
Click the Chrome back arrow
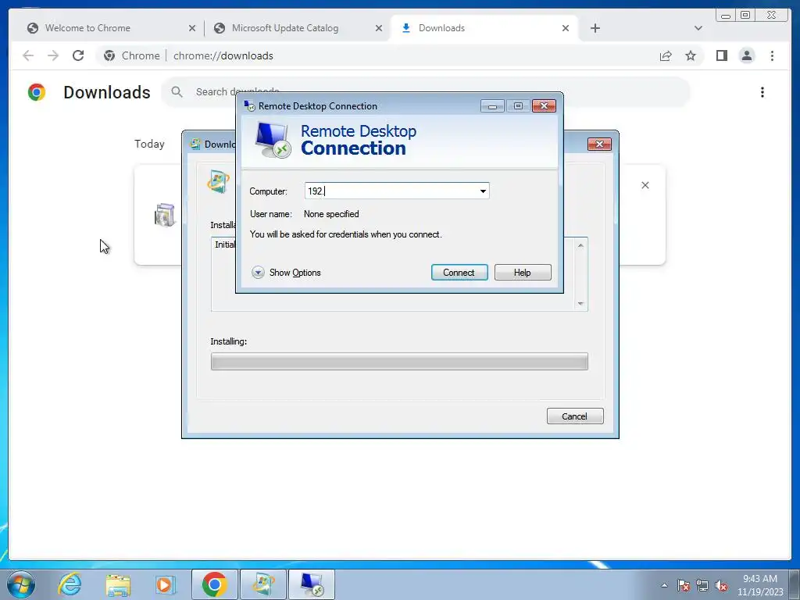28,55
